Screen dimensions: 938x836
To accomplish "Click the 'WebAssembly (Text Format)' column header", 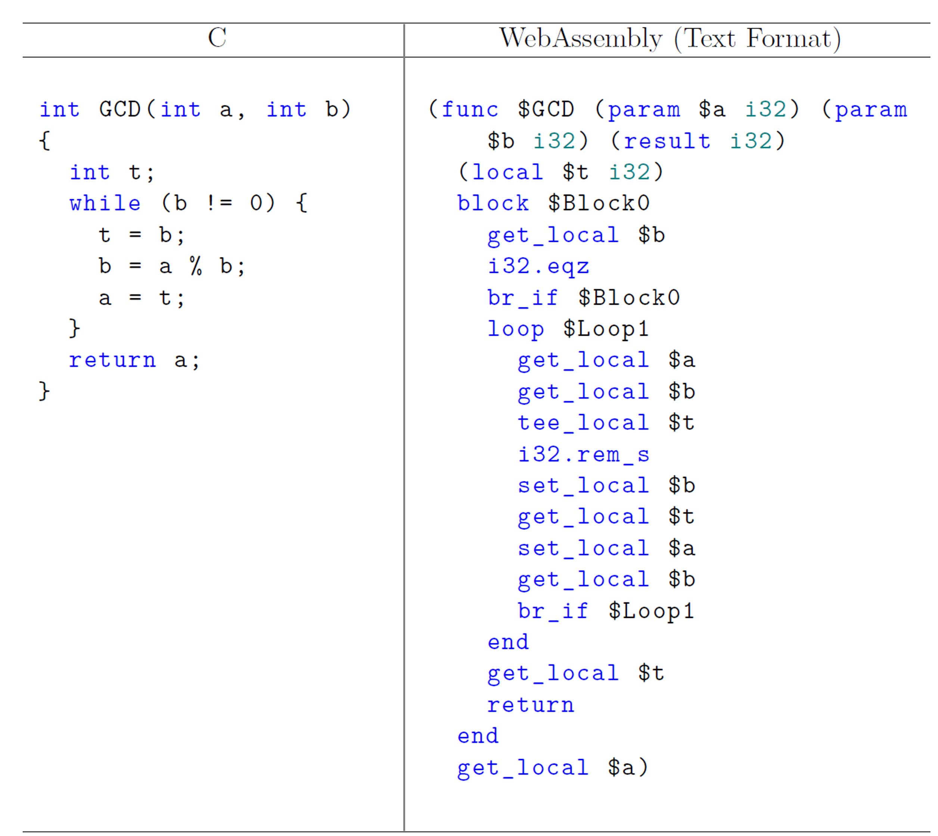I will [x=670, y=39].
